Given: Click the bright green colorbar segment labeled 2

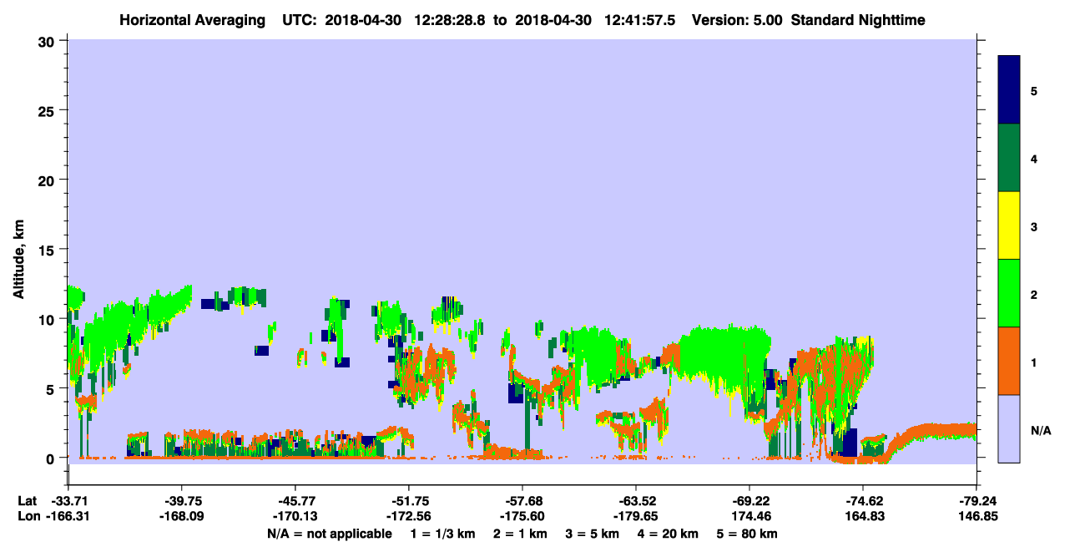Looking at the screenshot, I should [1009, 293].
